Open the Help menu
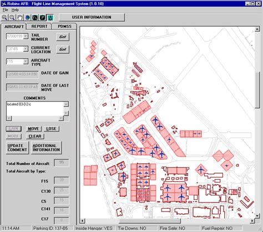Image resolution: width=263 pixels, height=232 pixels. tap(15, 10)
